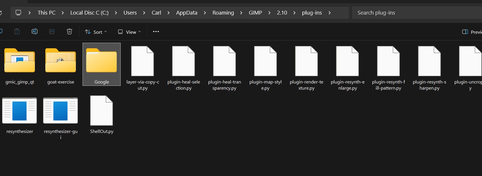Navigate to the Roaming breadcrumb
The image size is (482, 176).
[223, 13]
